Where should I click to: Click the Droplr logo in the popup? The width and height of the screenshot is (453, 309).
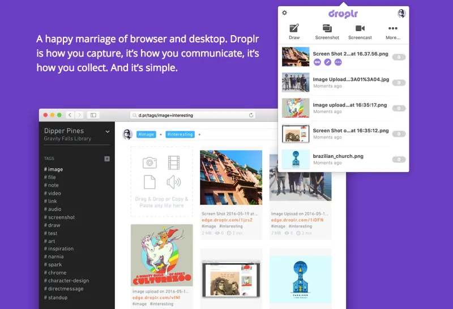[343, 14]
